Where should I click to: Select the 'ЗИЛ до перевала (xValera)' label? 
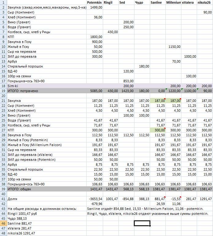[30, 155]
